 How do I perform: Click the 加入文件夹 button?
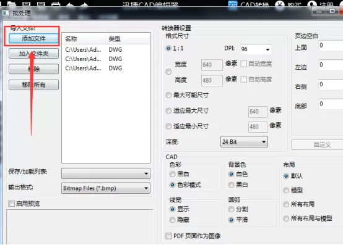point(33,54)
